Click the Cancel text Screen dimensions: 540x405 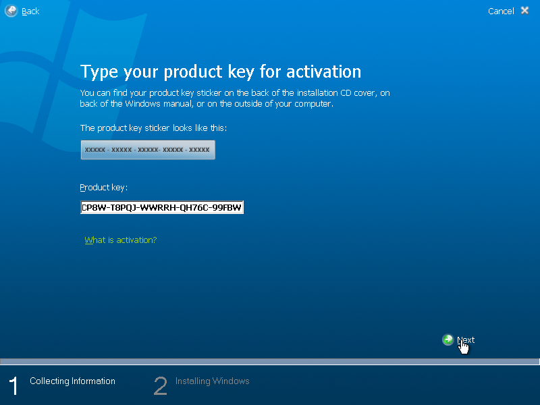501,11
